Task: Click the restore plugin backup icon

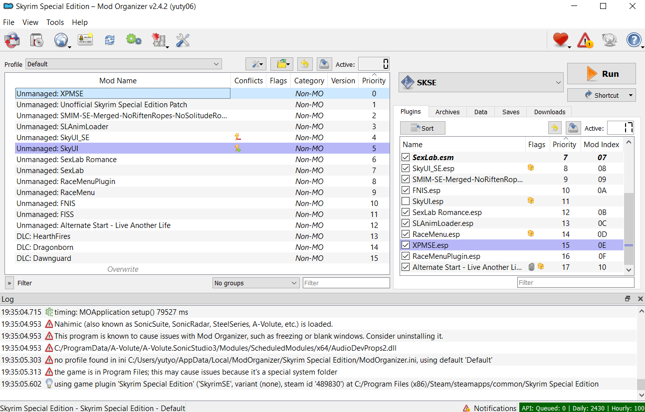Action: [555, 128]
